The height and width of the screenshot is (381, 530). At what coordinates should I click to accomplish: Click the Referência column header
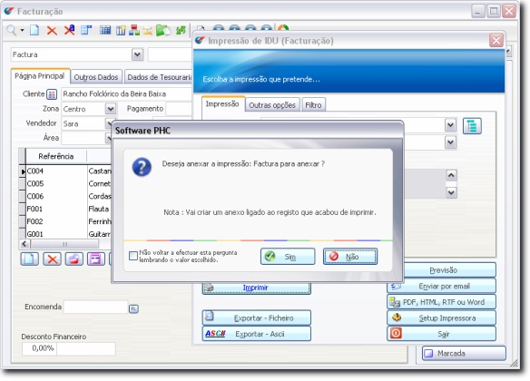click(55, 156)
